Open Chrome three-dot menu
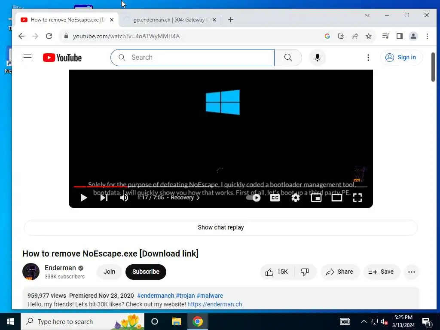This screenshot has width=440, height=330. [427, 36]
